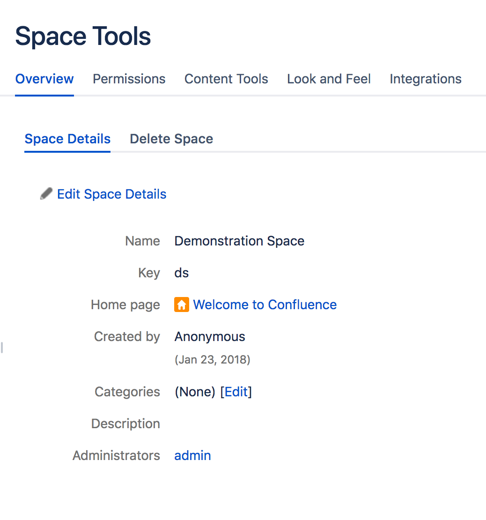Switch to the Look and Feel tab
Viewport: 486px width, 520px height.
point(328,79)
